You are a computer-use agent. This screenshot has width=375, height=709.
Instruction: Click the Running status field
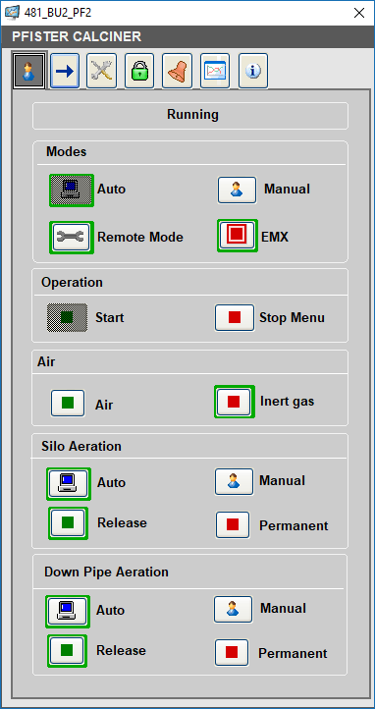coord(190,116)
